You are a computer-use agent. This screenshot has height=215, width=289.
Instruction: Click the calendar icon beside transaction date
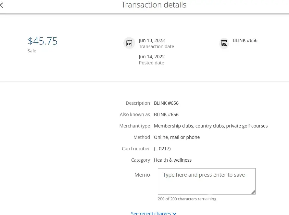point(129,43)
